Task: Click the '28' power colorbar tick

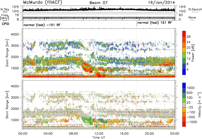Action: pyautogui.click(x=188, y=37)
